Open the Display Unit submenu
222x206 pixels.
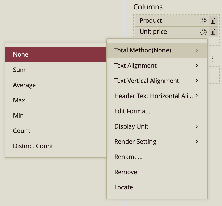click(x=157, y=126)
